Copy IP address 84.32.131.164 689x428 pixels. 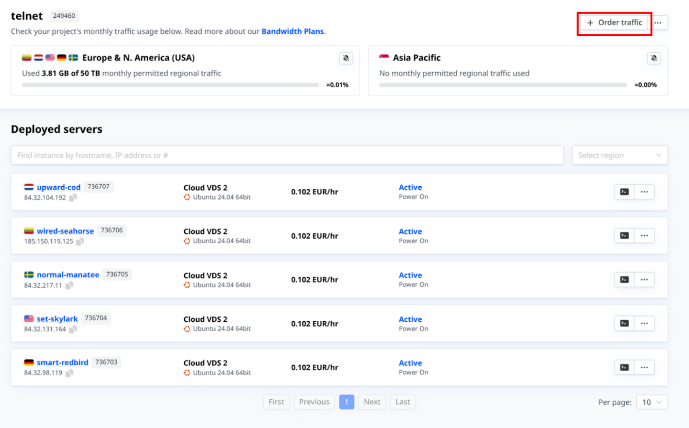73,329
